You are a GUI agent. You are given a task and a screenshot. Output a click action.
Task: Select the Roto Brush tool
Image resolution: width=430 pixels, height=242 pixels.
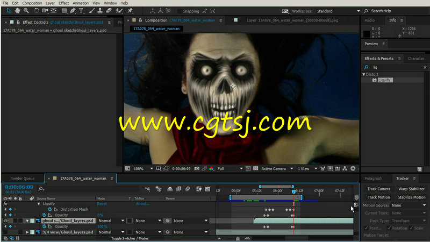119,11
